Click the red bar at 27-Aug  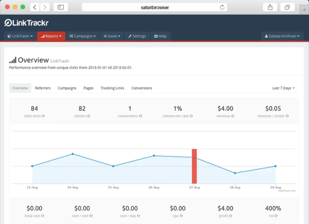pyautogui.click(x=194, y=166)
